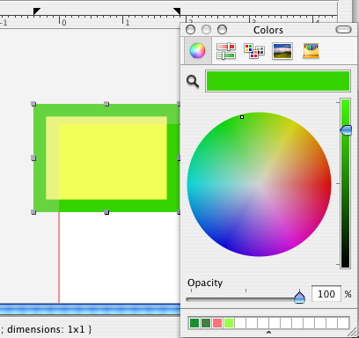
Task: Click the opacity percentage field showing 100
Action: (326, 294)
